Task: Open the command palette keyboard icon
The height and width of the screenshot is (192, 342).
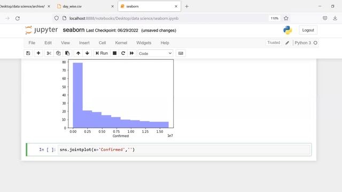Action: 181,53
